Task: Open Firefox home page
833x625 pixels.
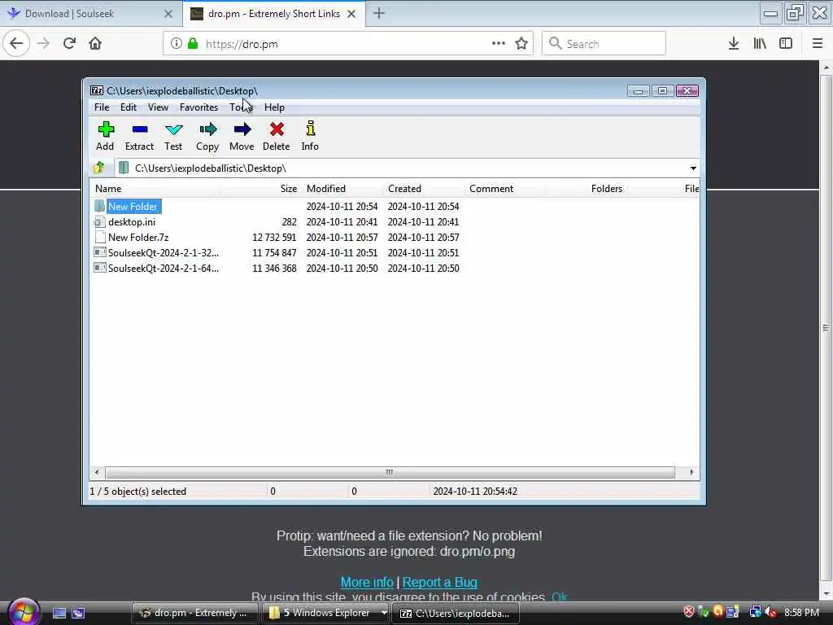Action: click(95, 44)
